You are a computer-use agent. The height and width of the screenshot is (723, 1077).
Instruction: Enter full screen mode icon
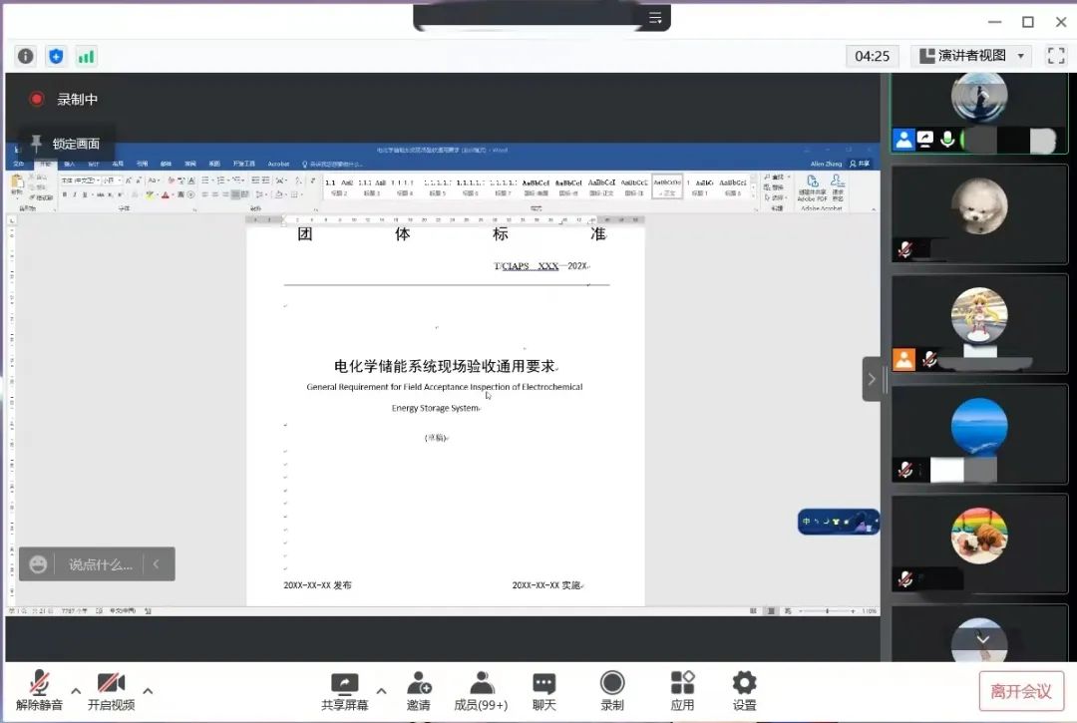pyautogui.click(x=1055, y=56)
